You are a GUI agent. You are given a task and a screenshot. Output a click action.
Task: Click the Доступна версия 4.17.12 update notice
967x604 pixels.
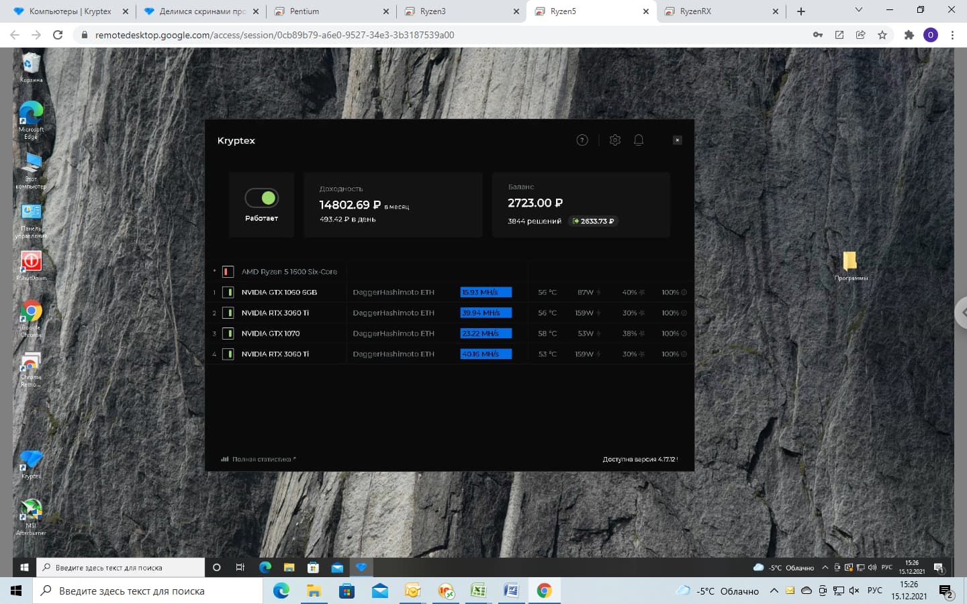click(640, 459)
